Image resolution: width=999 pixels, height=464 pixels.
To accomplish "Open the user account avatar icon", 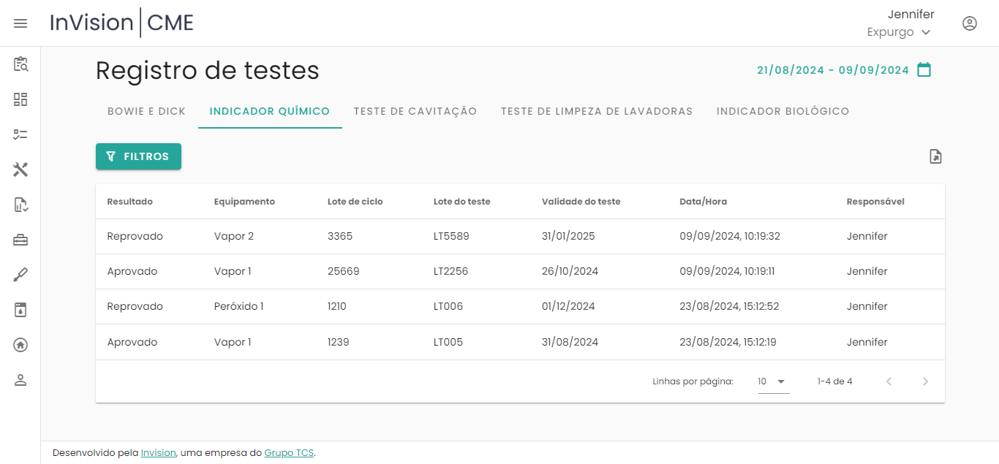I will [969, 23].
